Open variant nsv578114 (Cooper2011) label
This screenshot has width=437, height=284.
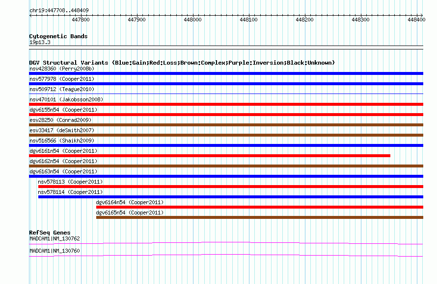70,192
